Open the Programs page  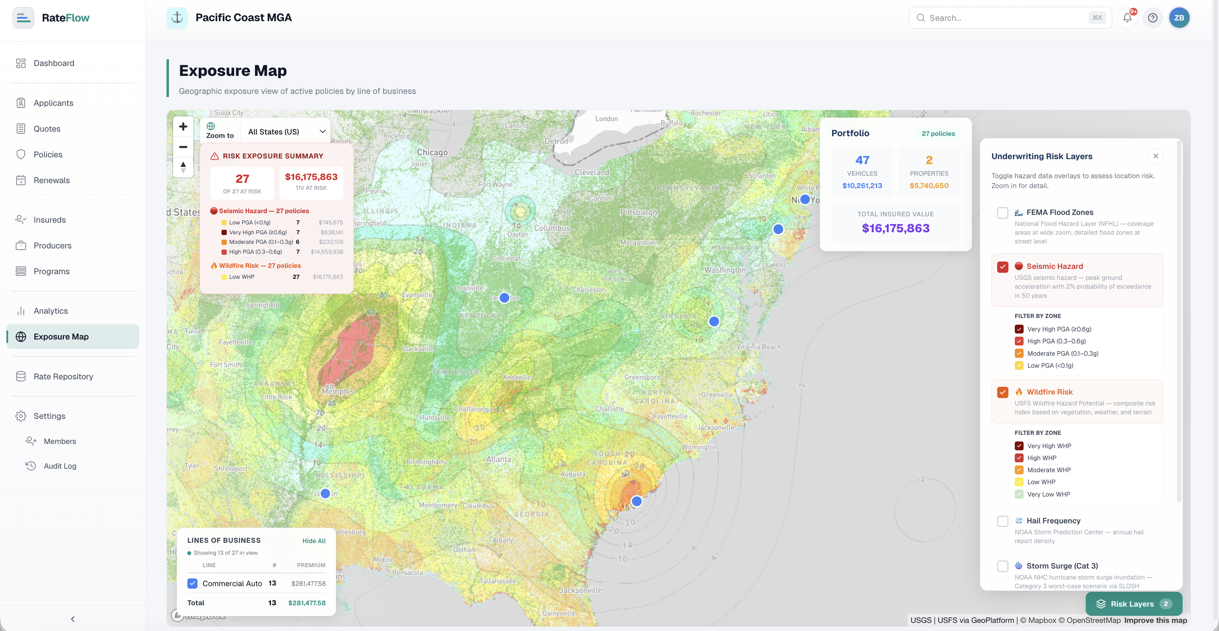point(73,271)
